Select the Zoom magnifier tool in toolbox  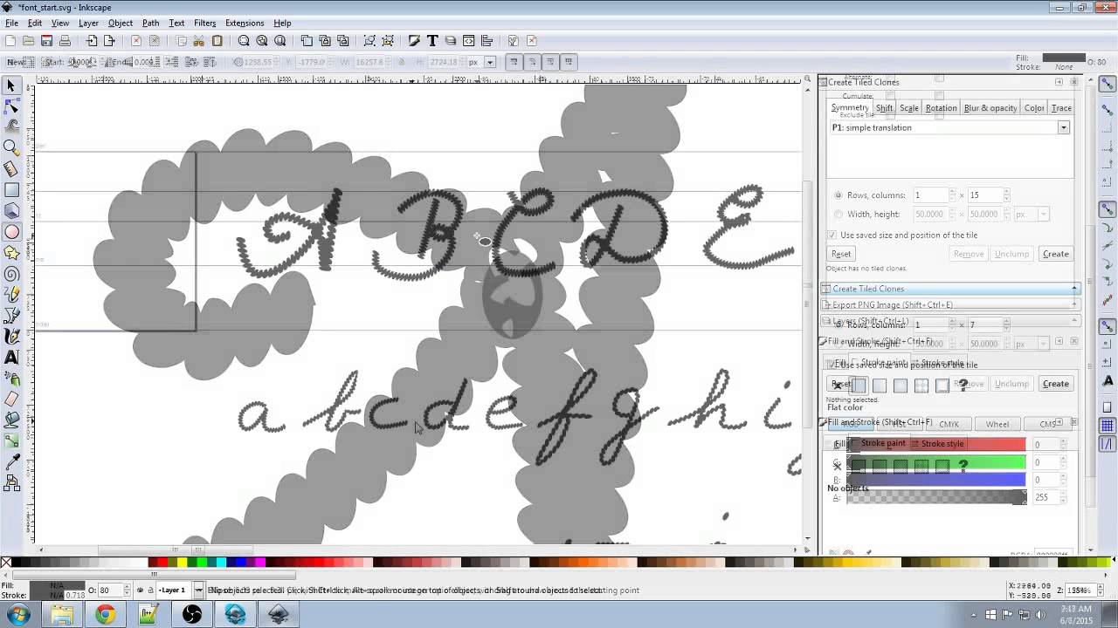point(11,148)
